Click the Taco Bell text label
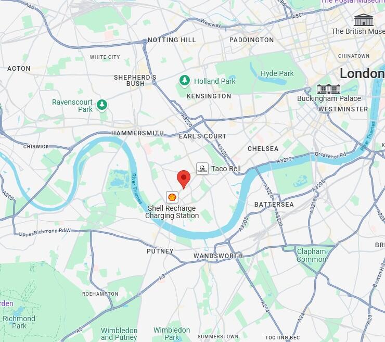 (226, 169)
